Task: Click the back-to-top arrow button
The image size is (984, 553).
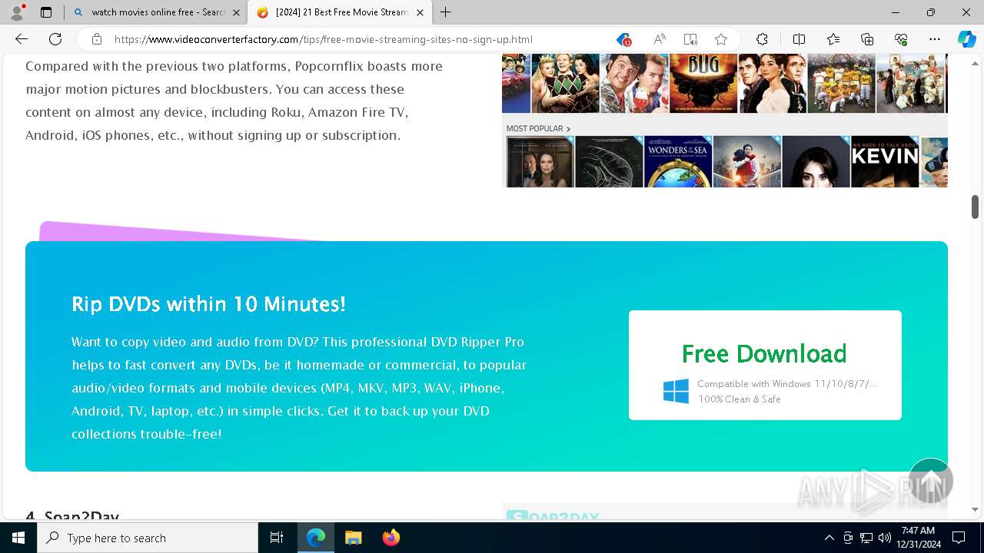Action: click(x=931, y=481)
